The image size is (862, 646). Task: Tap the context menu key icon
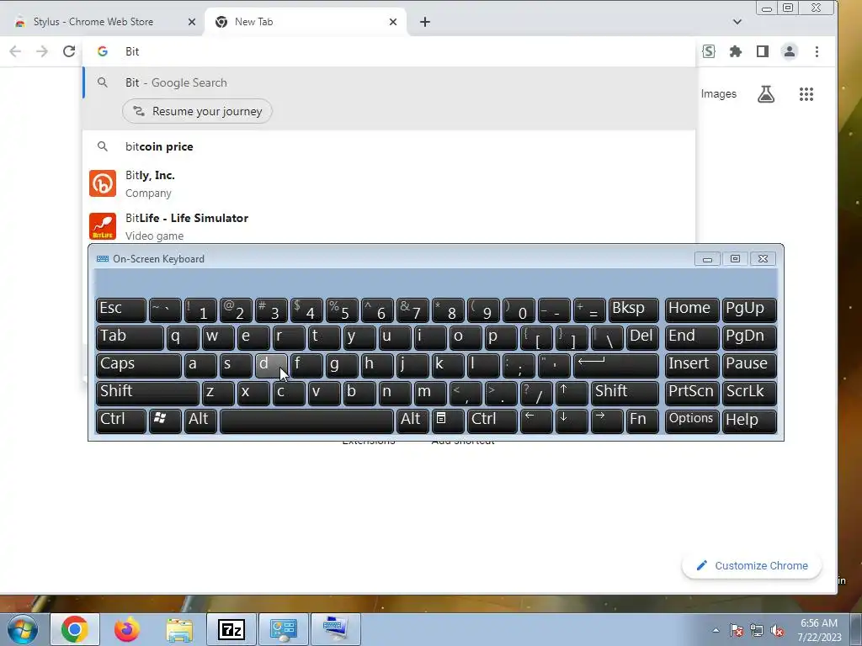448,421
